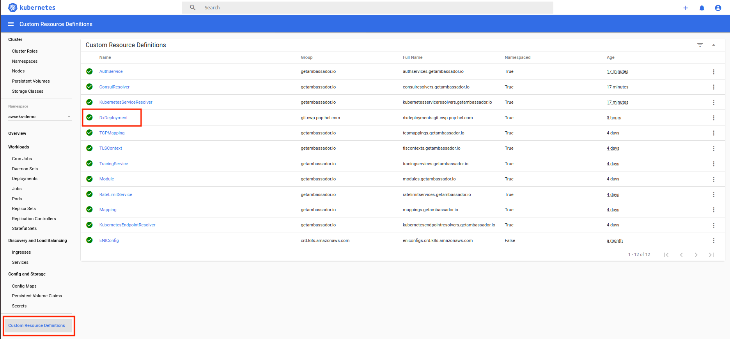The image size is (730, 339).
Task: Sort table by Age column header
Action: pos(610,57)
